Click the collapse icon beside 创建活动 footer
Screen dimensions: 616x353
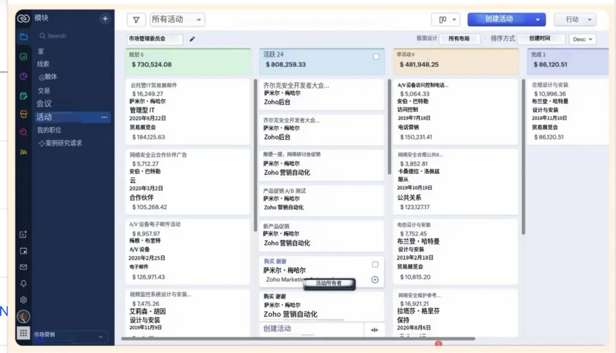pos(374,330)
